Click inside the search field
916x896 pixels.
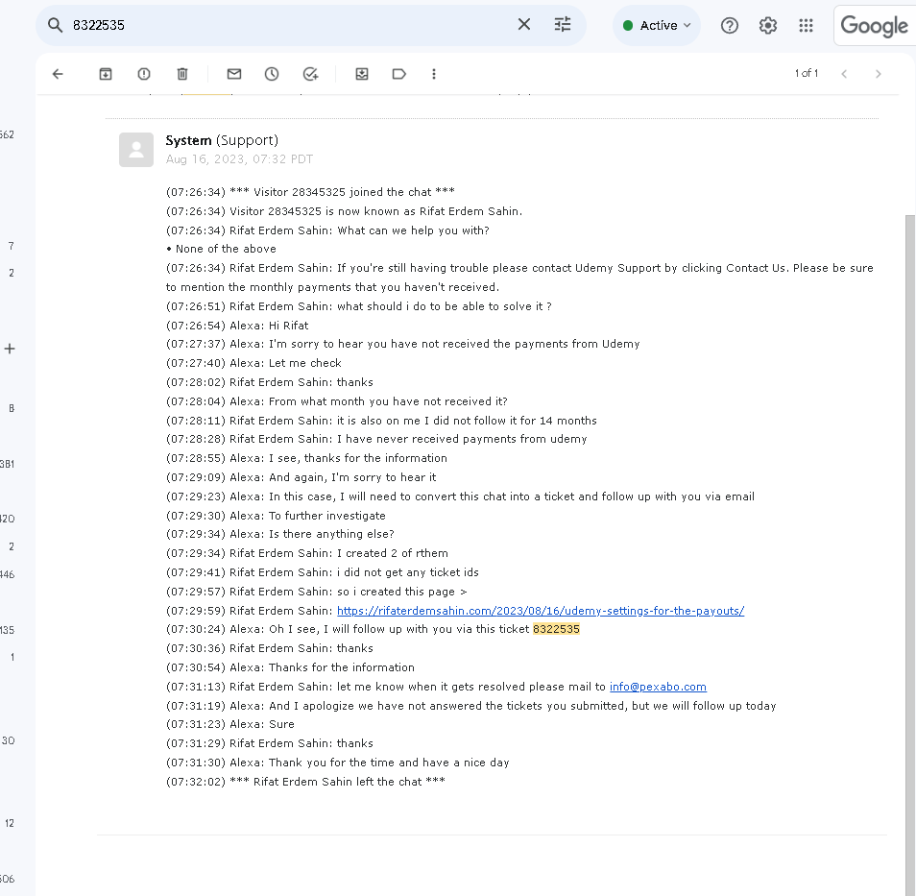tap(292, 25)
